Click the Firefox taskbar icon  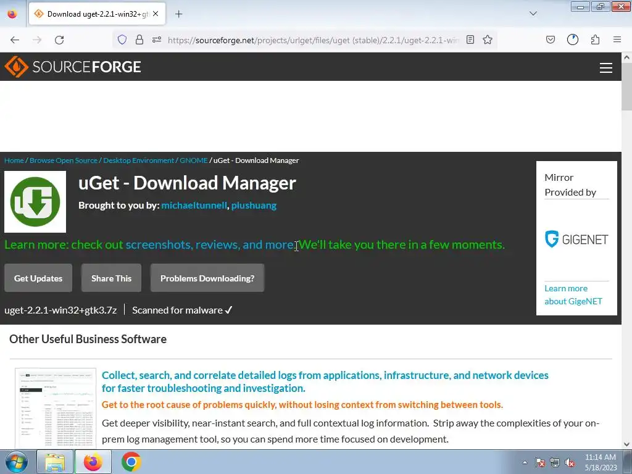click(93, 462)
